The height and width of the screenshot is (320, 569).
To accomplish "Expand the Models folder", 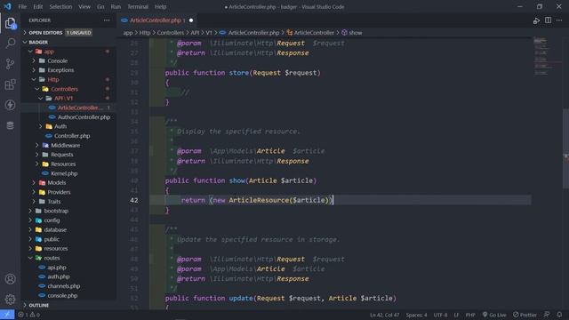I will [69, 182].
